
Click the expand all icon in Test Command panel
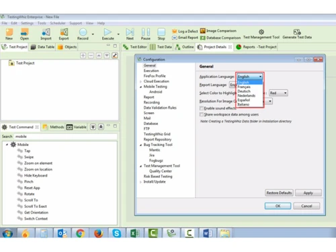pyautogui.click(x=93, y=127)
